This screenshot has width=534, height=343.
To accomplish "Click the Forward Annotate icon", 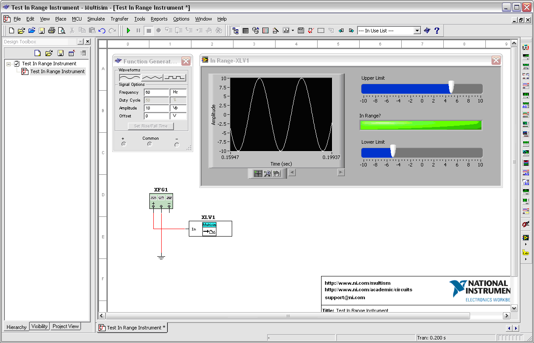I will [x=351, y=31].
